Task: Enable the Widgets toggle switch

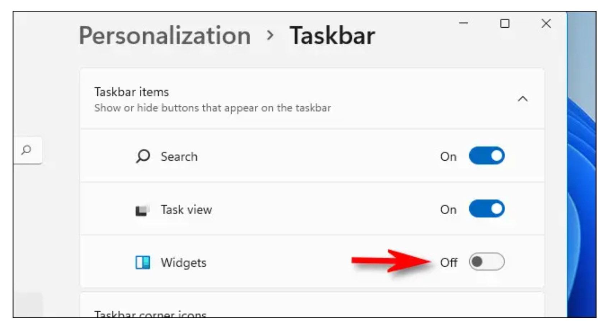Action: tap(487, 262)
